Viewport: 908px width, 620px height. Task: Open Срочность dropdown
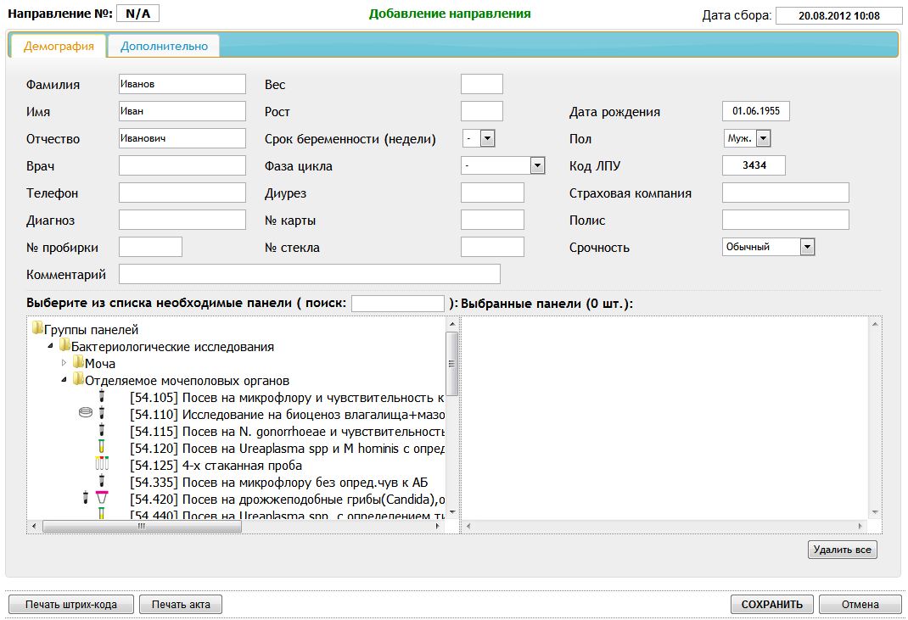pos(807,247)
